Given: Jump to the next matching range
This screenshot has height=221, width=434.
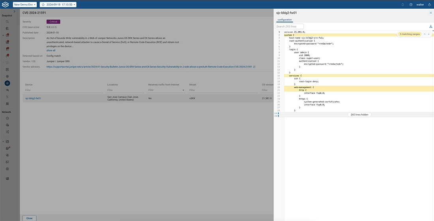Looking at the screenshot, I should click(x=429, y=34).
